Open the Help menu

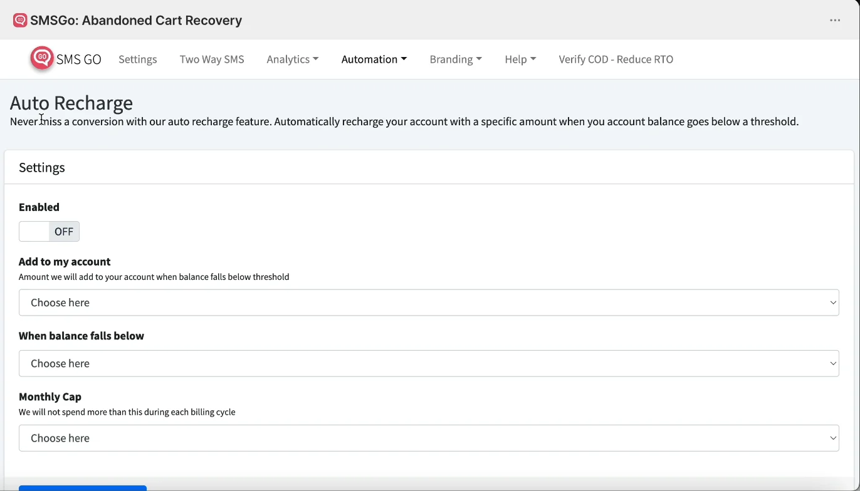pos(520,59)
